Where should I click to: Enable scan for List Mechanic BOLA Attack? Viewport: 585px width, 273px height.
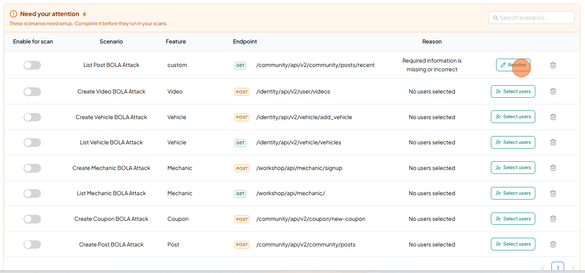(x=32, y=193)
